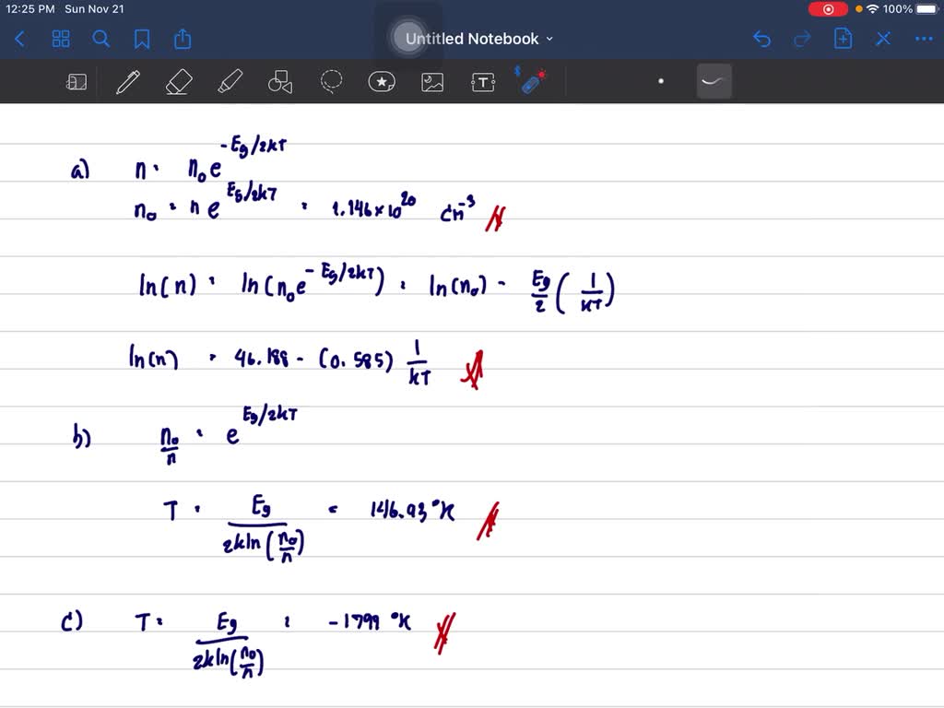Switch to the Eraser tool

click(178, 81)
